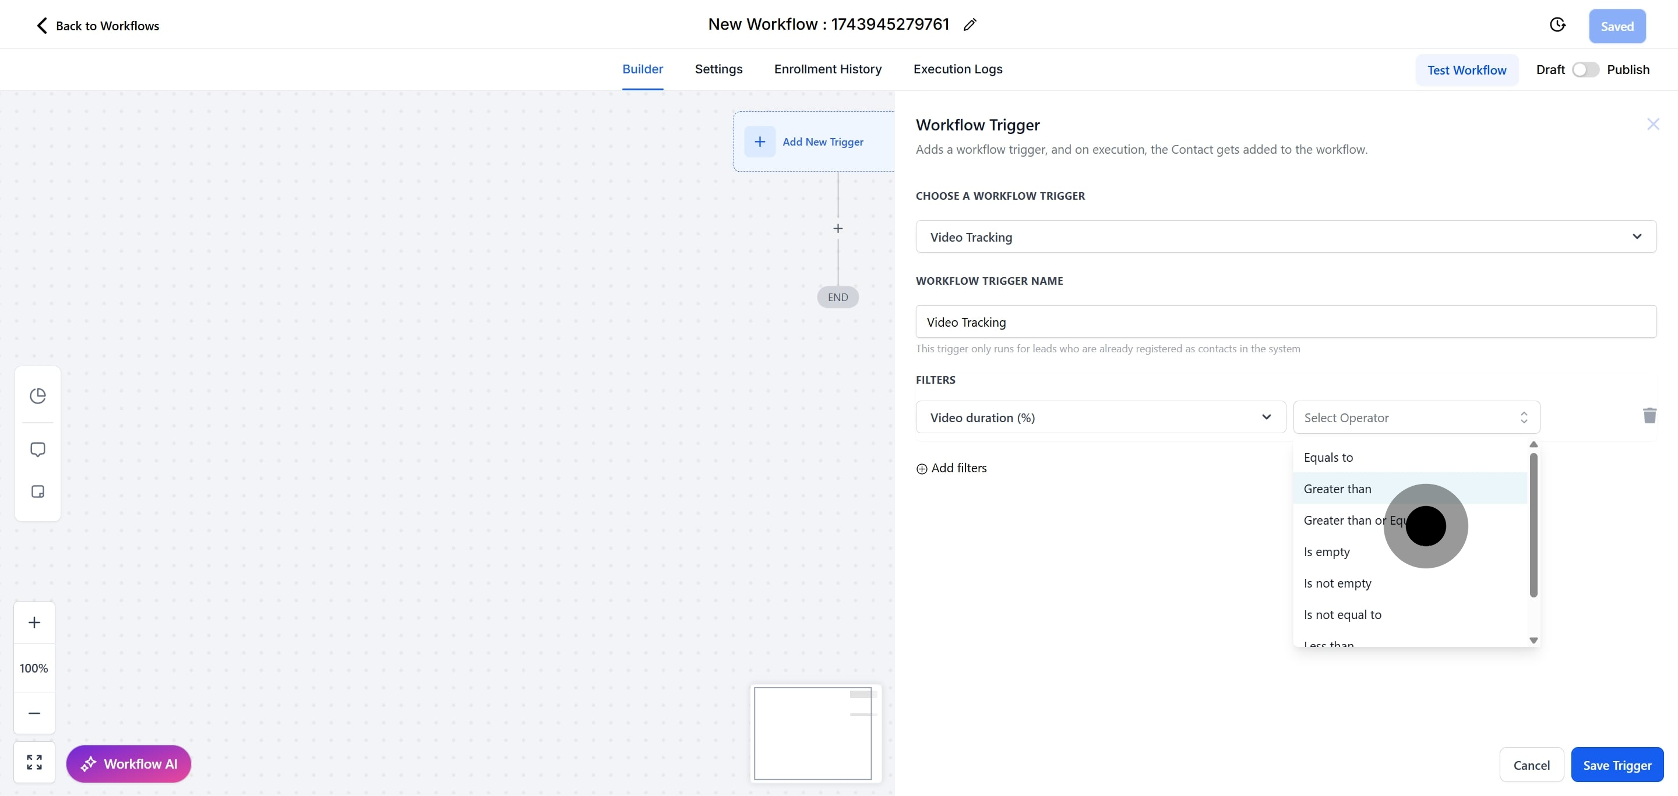Viewport: 1678px width, 796px height.
Task: Click the Draft label
Action: 1550,70
